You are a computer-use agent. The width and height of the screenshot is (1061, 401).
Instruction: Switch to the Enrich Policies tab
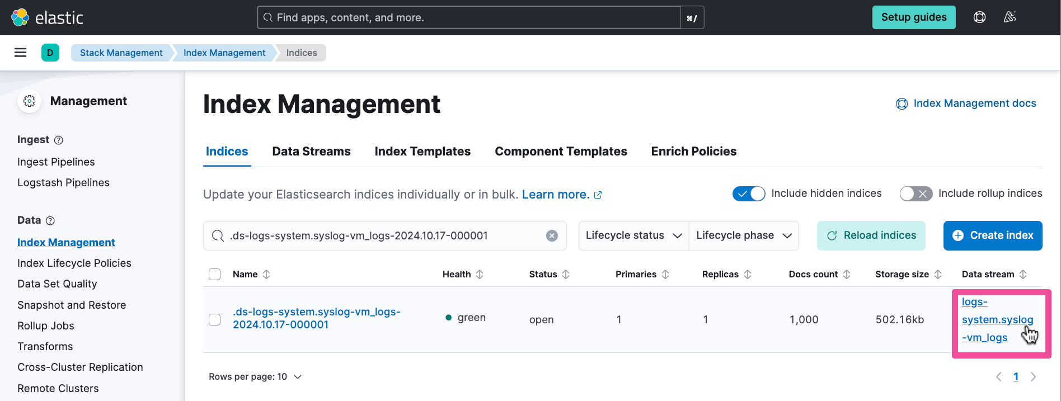coord(693,152)
